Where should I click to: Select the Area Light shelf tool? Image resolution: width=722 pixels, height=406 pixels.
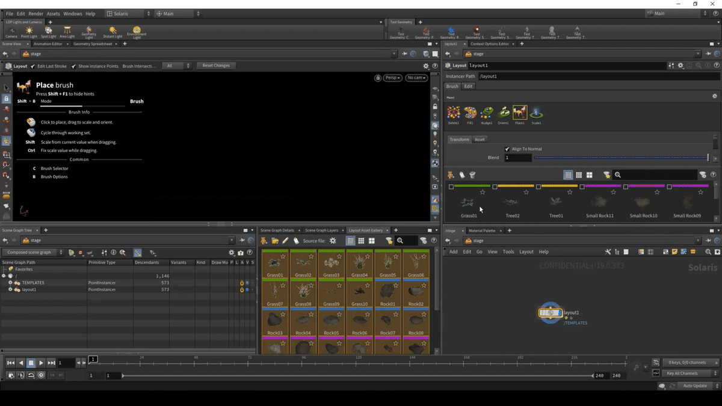click(x=67, y=32)
